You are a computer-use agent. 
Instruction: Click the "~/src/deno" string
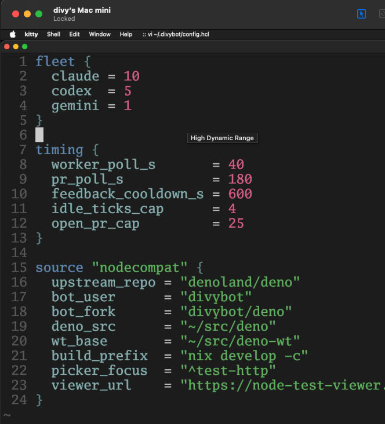point(228,326)
